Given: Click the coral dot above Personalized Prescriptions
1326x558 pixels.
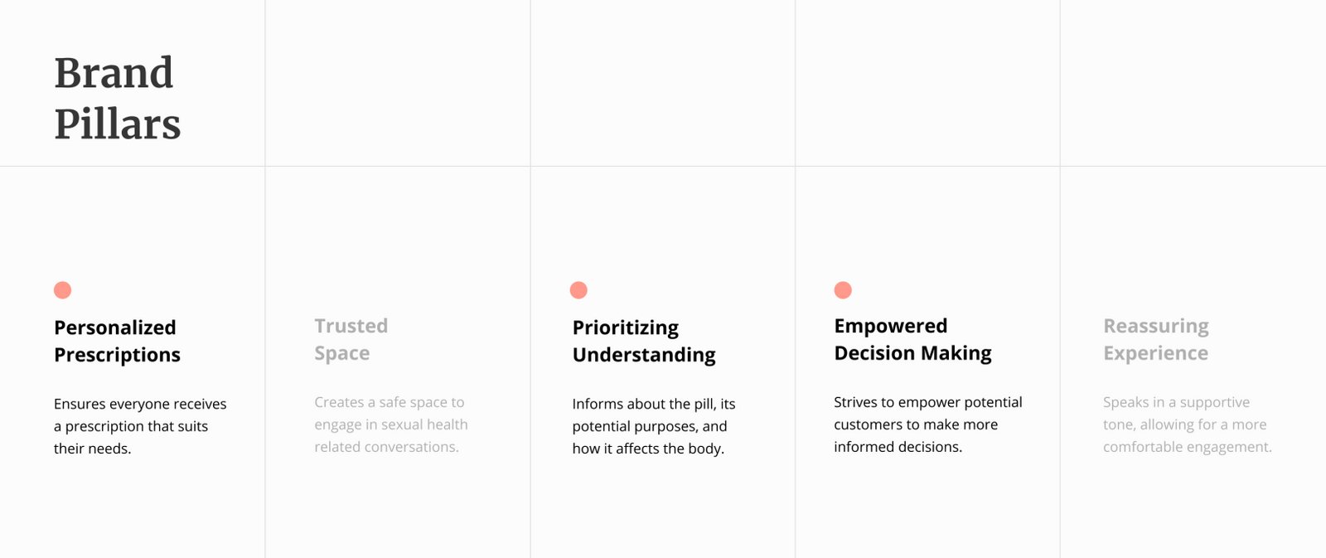Looking at the screenshot, I should 62,290.
